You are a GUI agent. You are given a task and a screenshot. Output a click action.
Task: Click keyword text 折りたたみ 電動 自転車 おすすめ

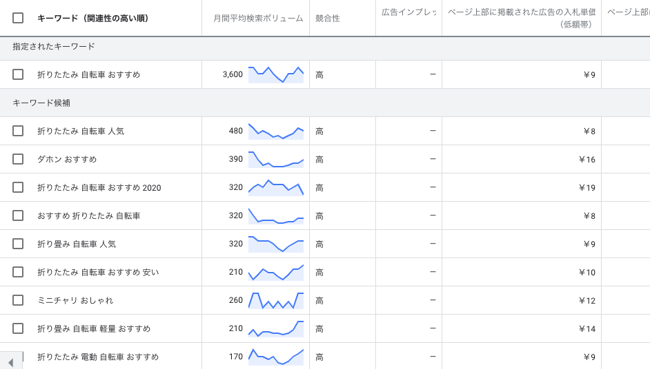(98, 357)
